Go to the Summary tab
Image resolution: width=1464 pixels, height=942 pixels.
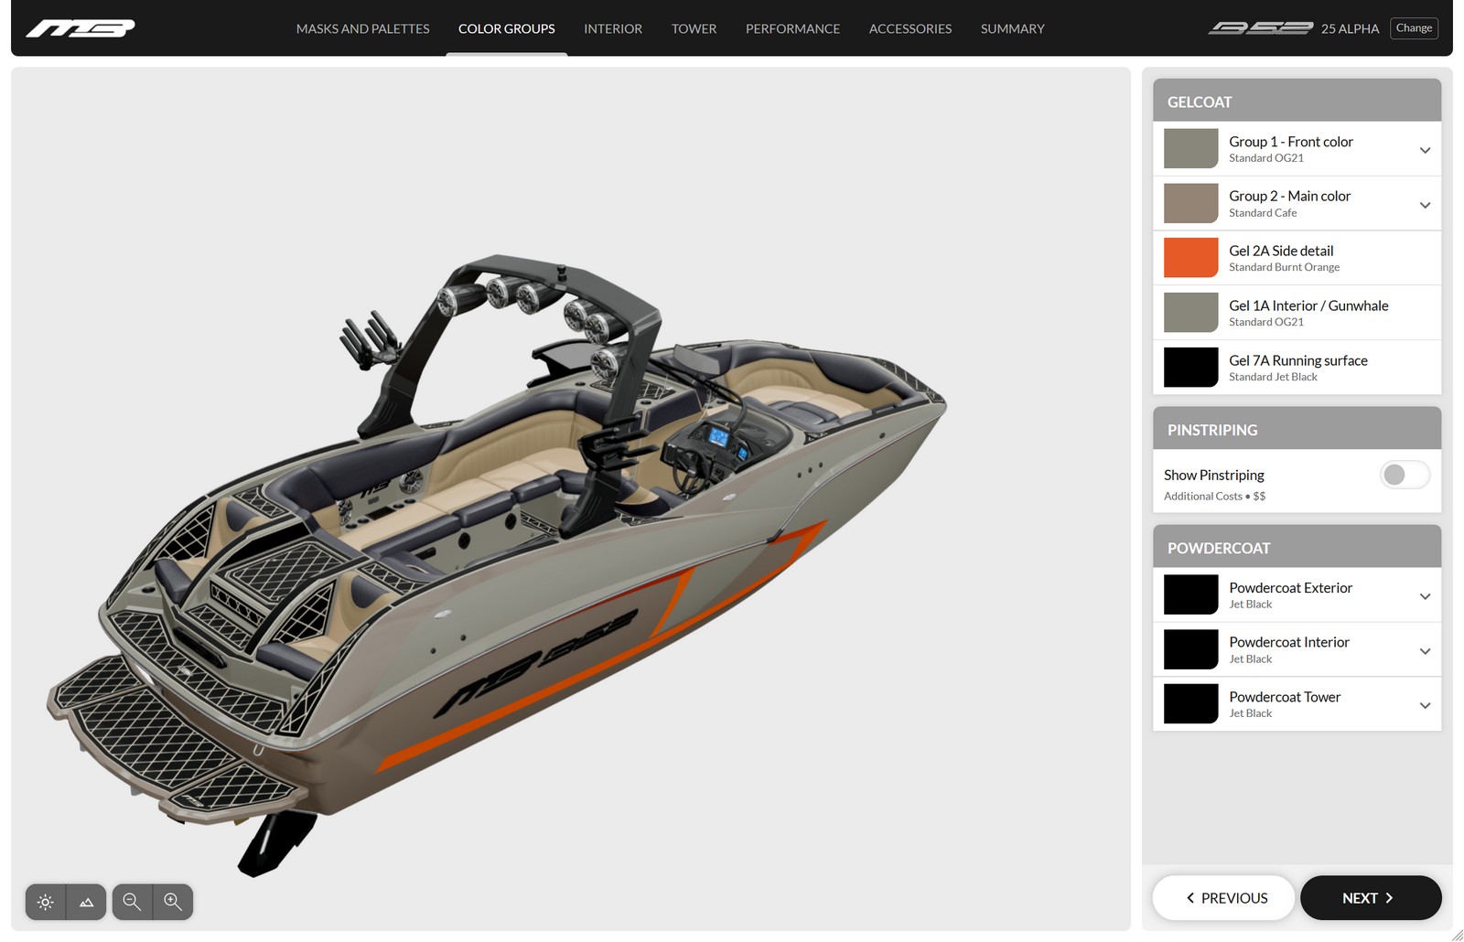click(1012, 28)
